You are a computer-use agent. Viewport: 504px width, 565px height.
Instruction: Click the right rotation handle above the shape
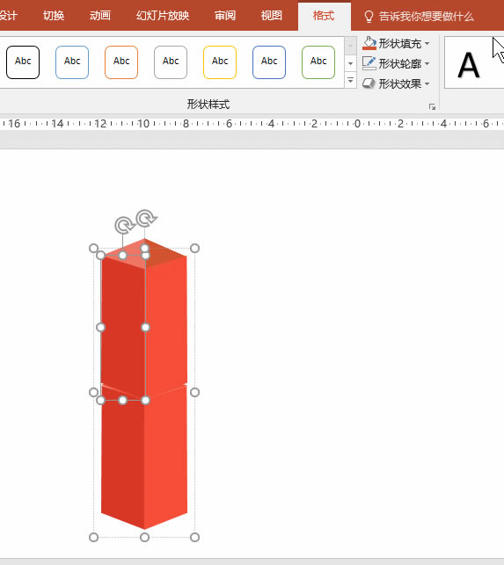click(x=146, y=219)
